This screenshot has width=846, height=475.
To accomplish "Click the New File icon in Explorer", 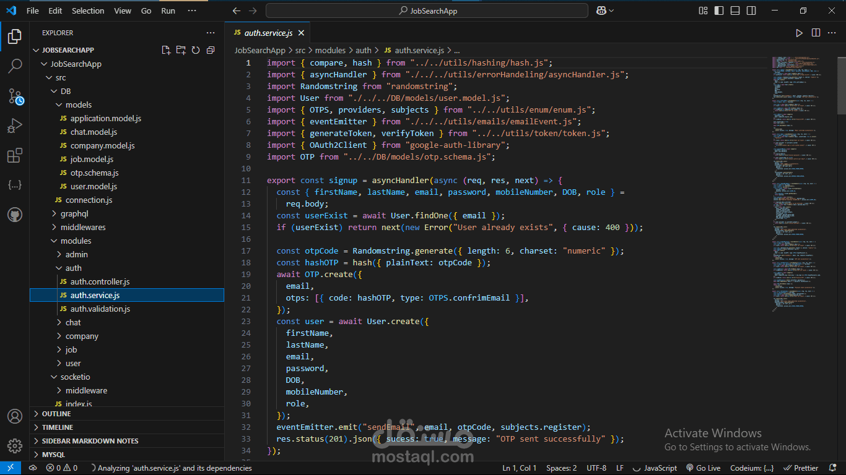I will pos(165,50).
